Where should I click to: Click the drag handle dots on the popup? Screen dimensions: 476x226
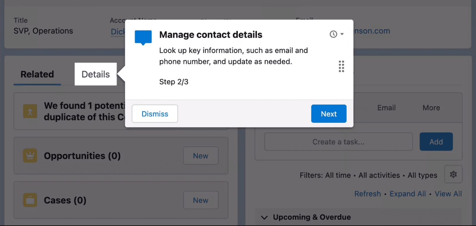pos(341,67)
